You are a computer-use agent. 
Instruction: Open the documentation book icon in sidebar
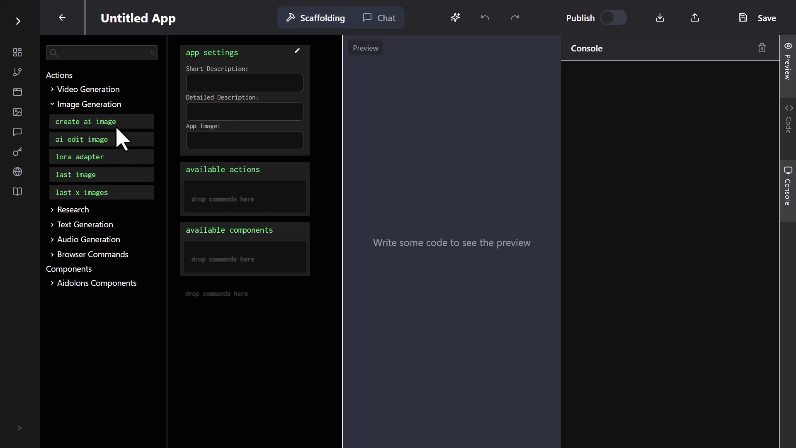click(x=17, y=192)
